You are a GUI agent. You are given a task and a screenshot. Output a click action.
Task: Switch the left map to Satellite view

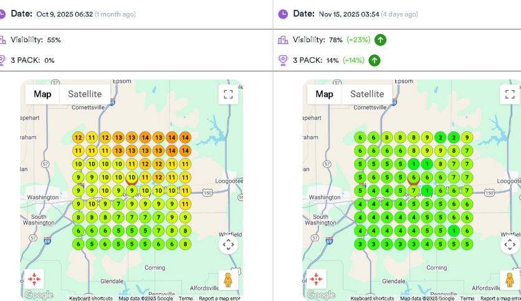click(85, 95)
